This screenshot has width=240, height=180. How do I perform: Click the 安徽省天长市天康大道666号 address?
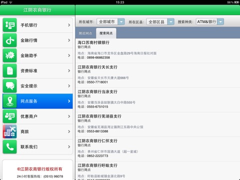(x=108, y=78)
